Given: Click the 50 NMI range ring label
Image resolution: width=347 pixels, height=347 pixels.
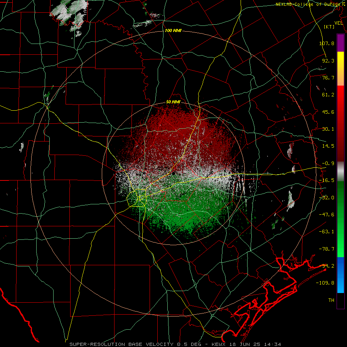Looking at the screenshot, I should tap(173, 102).
